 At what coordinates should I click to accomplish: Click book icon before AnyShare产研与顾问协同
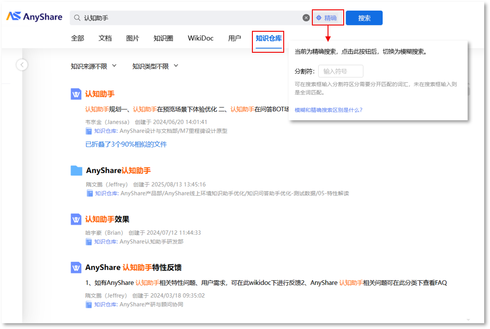89,304
